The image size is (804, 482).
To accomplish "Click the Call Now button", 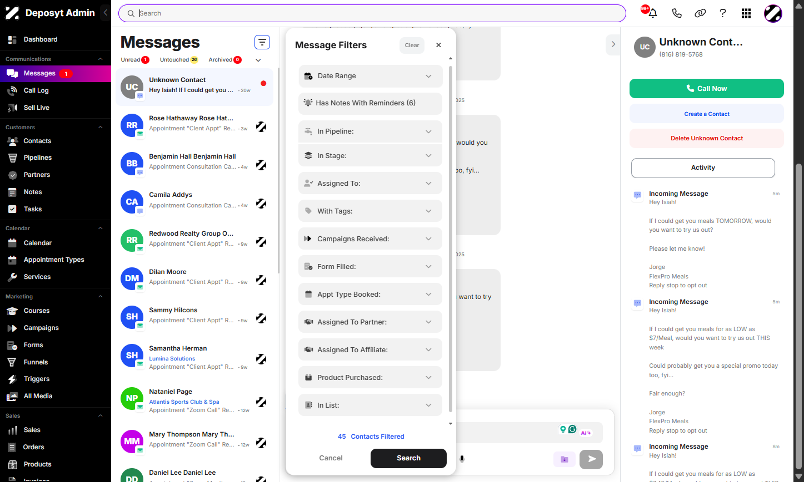I will point(706,89).
